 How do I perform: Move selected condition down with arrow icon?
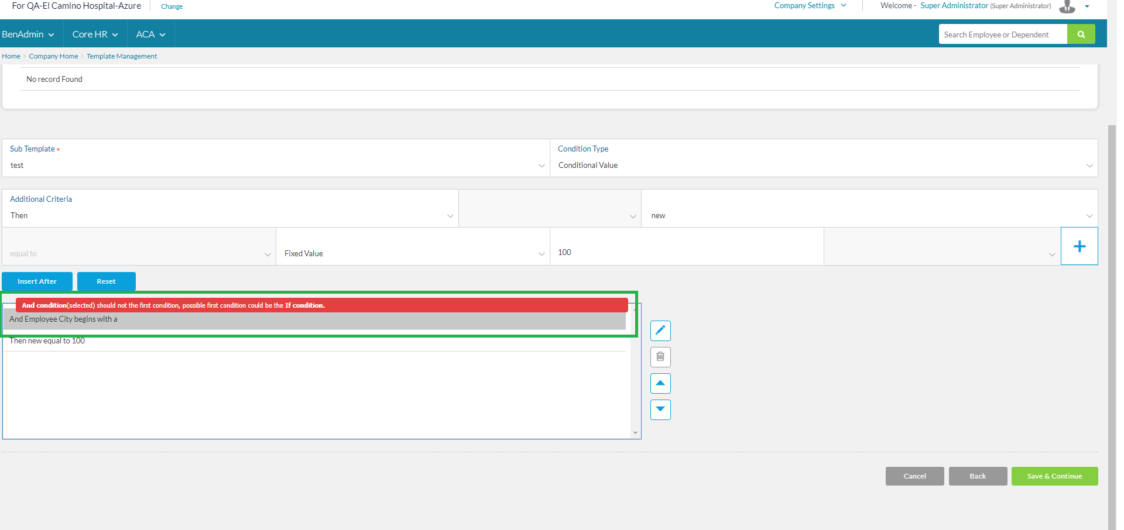660,409
